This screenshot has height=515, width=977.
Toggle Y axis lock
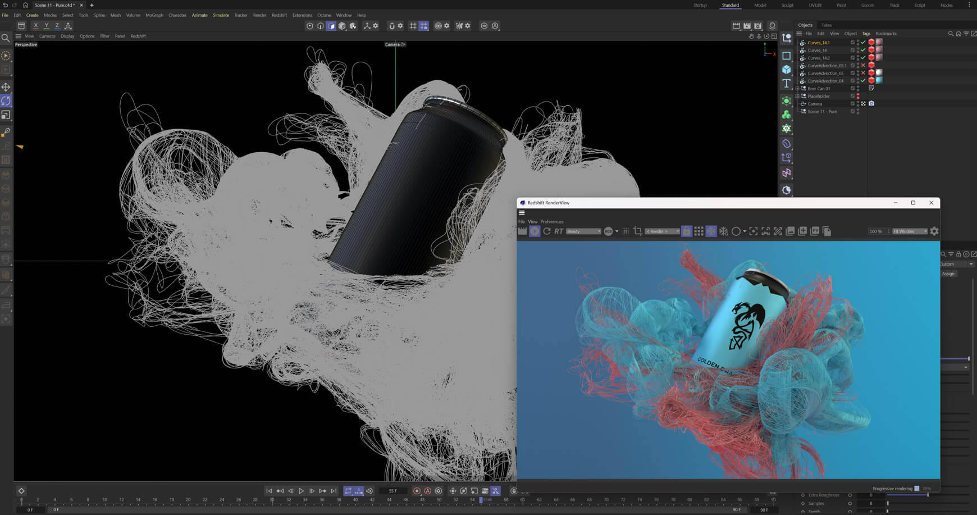point(47,26)
